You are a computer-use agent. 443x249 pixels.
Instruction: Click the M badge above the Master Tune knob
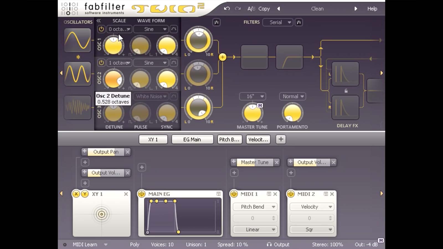tap(260, 105)
